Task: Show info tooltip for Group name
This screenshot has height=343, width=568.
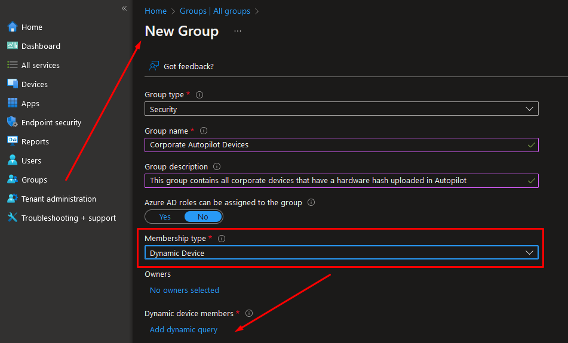Action: pyautogui.click(x=204, y=131)
